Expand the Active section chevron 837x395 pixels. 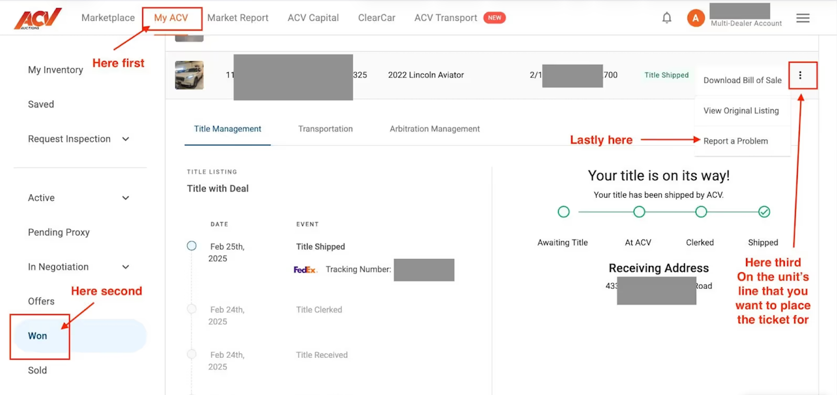[126, 198]
